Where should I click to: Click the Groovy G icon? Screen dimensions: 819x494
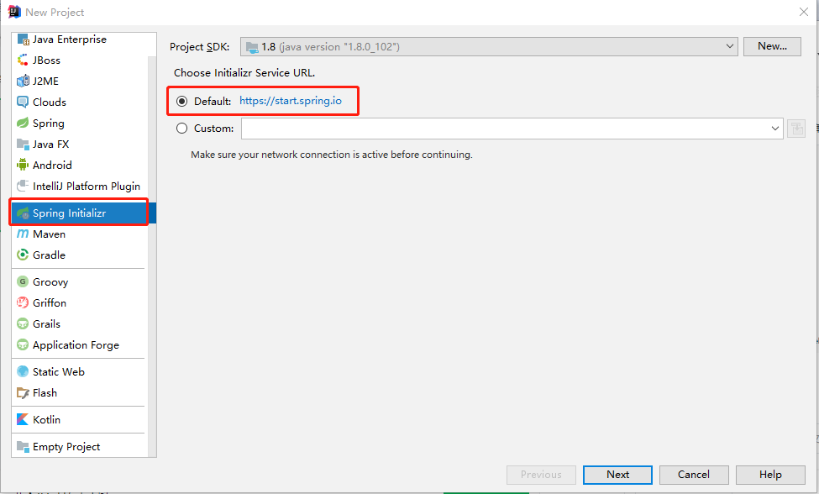pos(23,282)
